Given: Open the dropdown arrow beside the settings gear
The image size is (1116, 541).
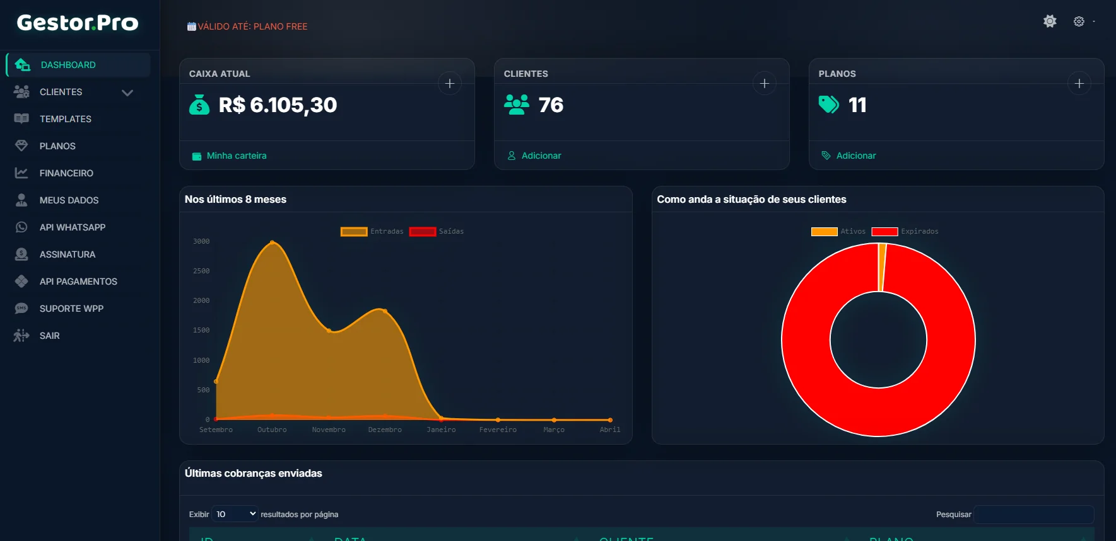Looking at the screenshot, I should click(x=1094, y=21).
